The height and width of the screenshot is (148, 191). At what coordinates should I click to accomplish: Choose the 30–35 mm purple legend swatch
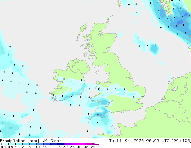67,144
